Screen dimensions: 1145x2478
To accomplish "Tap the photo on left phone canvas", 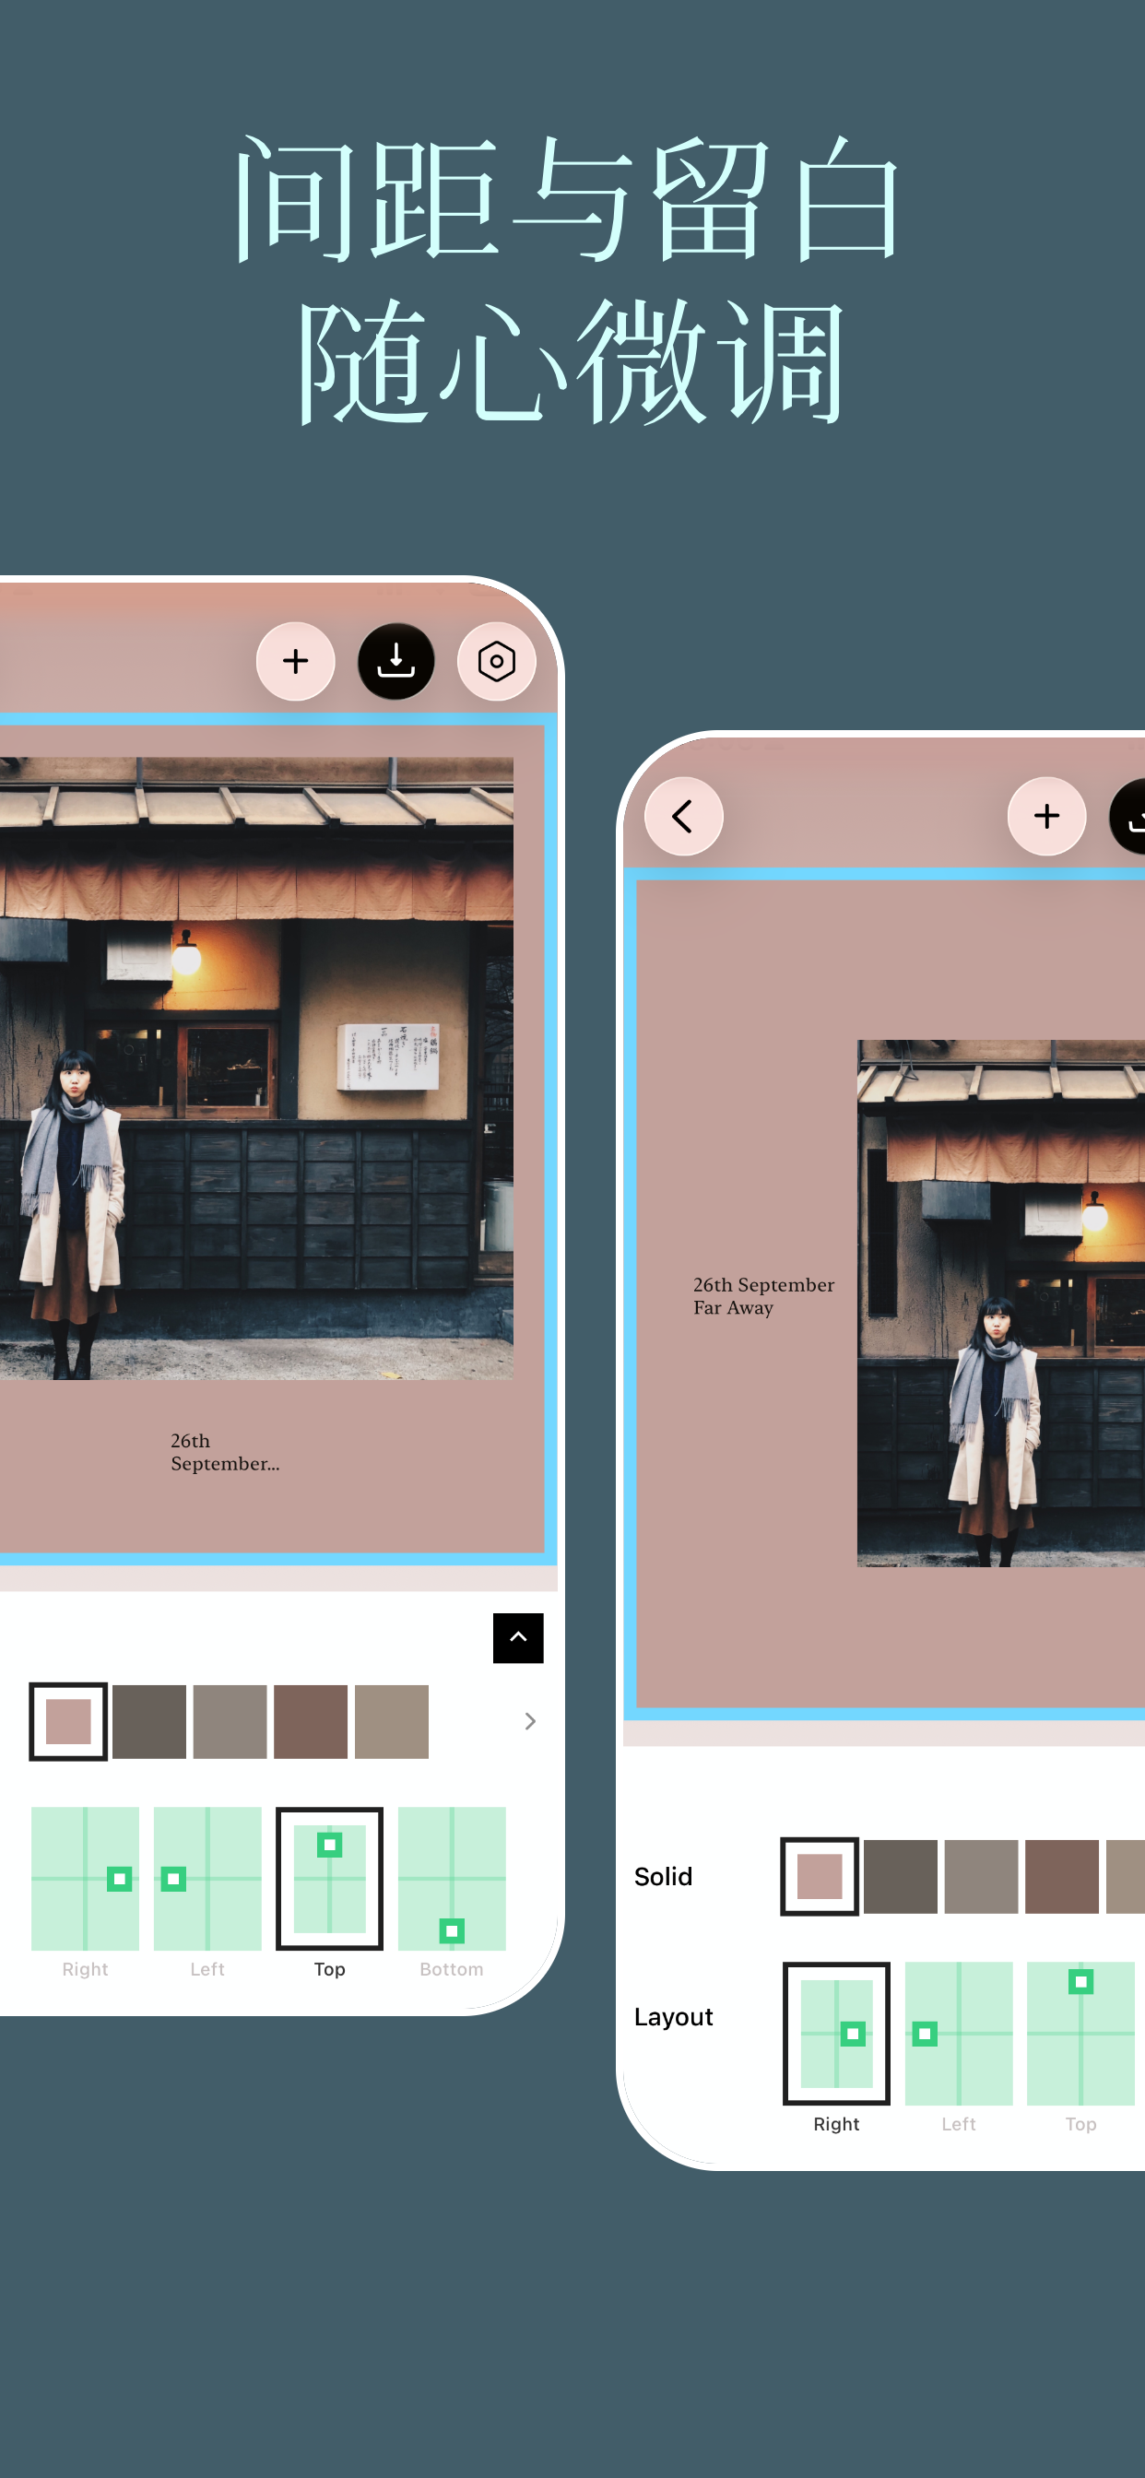I will [x=256, y=1068].
